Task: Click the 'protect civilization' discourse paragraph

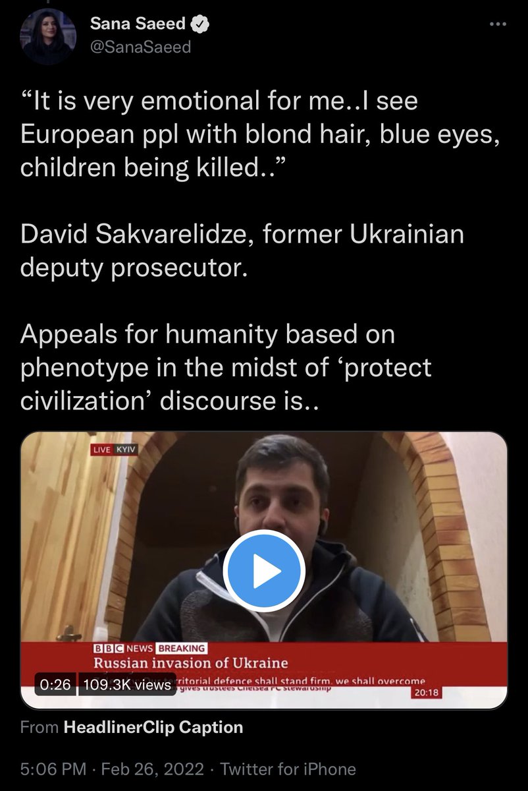Action: [x=226, y=367]
